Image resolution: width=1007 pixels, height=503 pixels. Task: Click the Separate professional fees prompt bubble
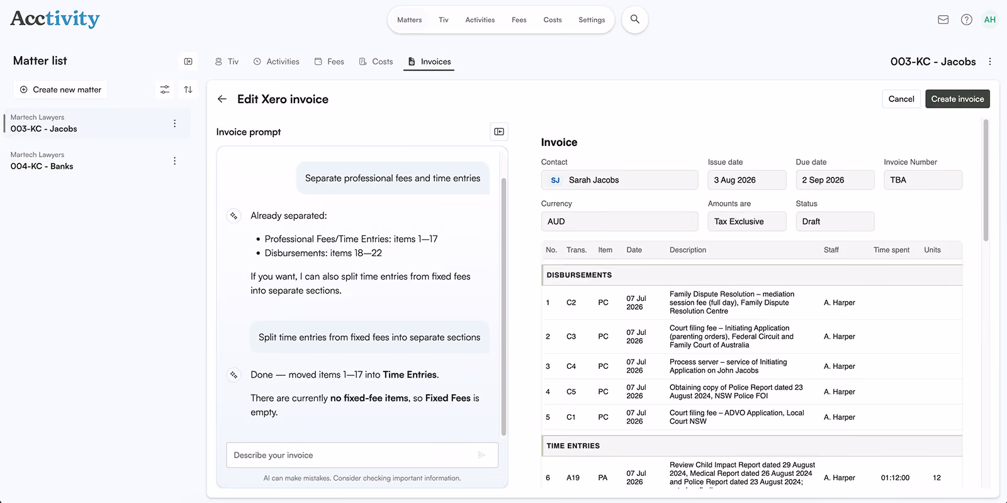pos(392,178)
